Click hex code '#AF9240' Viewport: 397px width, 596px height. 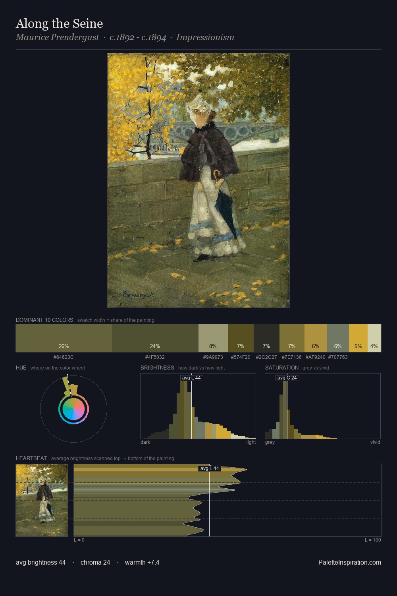[x=316, y=357]
